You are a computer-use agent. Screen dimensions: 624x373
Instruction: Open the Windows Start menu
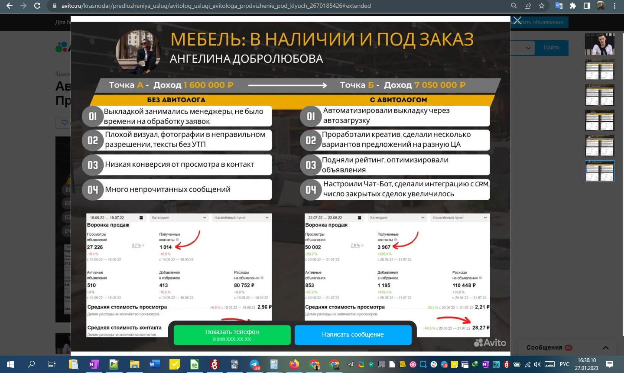tap(10, 364)
